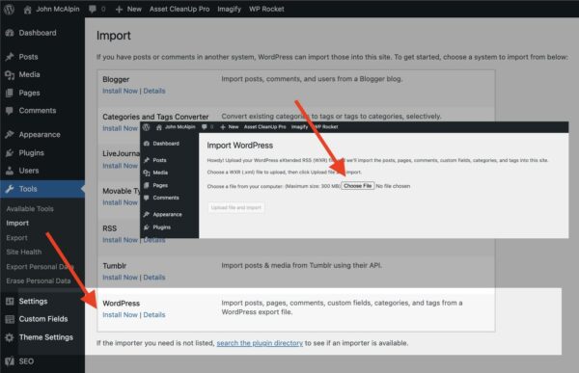Go to Available Tools submenu

(x=30, y=209)
